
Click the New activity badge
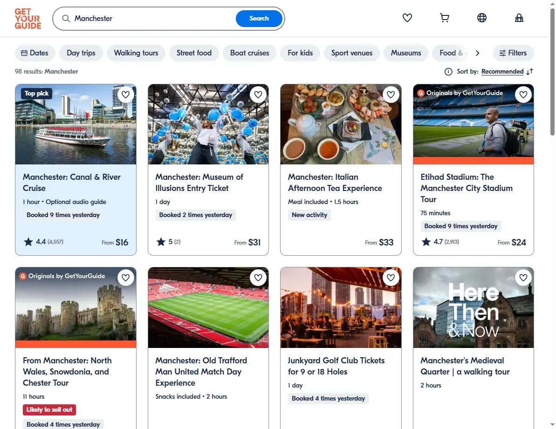309,215
